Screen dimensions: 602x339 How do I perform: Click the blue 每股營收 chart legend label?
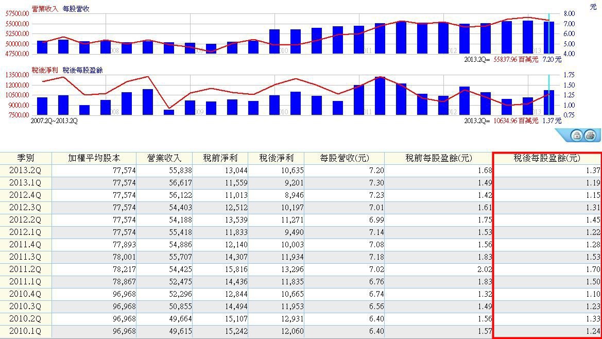tap(76, 9)
